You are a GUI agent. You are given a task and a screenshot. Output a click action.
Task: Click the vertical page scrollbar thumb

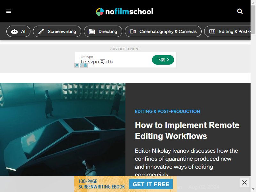(253, 20)
